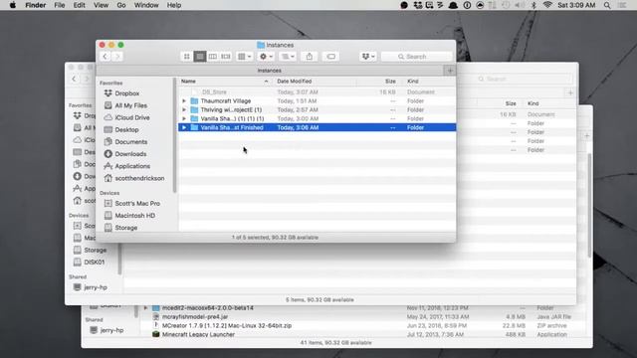Select Macintosh HD under Devices

click(x=135, y=216)
